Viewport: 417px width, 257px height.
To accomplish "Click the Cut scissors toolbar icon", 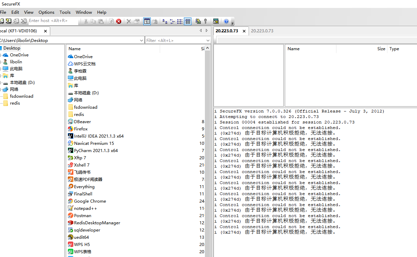I will 86,21.
